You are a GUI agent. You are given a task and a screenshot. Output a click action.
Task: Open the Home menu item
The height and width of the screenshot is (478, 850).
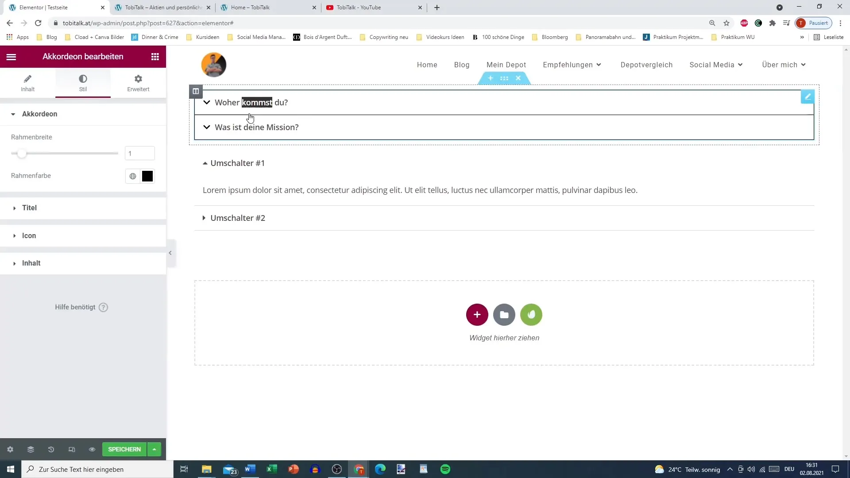click(427, 65)
